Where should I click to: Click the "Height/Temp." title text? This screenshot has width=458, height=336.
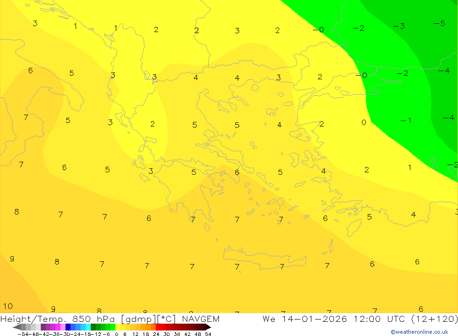[33, 319]
